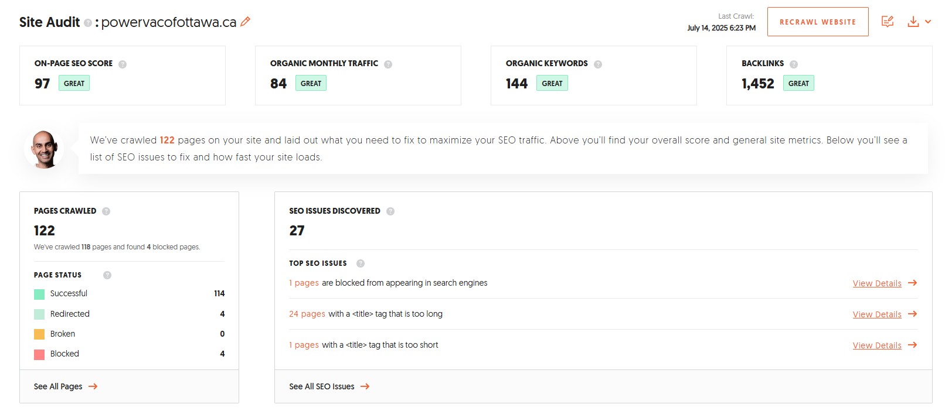The height and width of the screenshot is (411, 945).
Task: Click the GREAT badge for On-Page SEO Score
Action: pyautogui.click(x=74, y=83)
